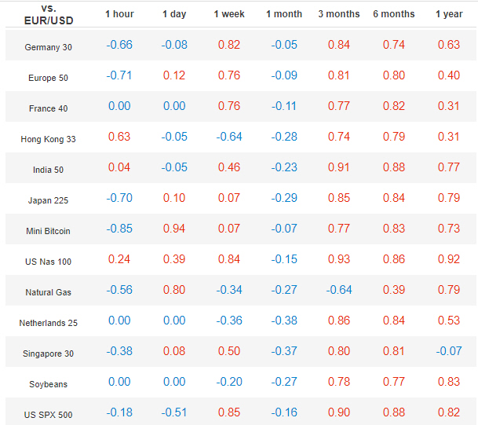
Task: Click the 1 week column header
Action: 229,14
